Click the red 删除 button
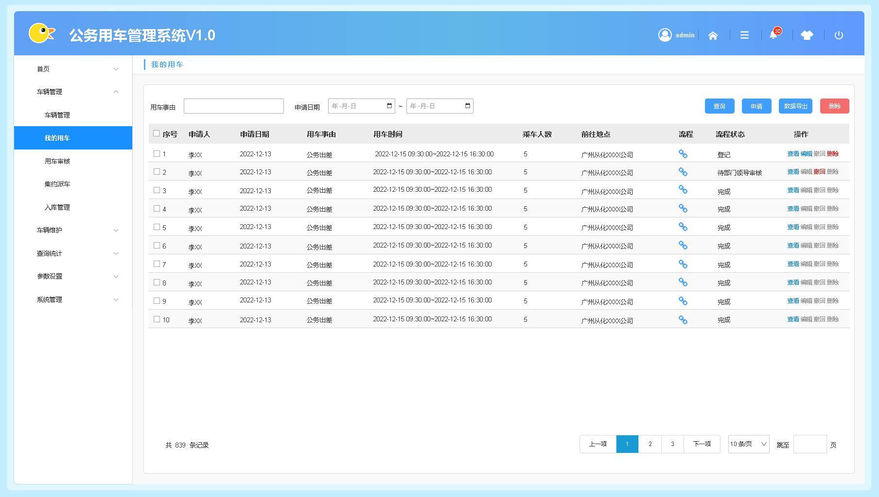Viewport: 879px width, 497px height. point(834,106)
